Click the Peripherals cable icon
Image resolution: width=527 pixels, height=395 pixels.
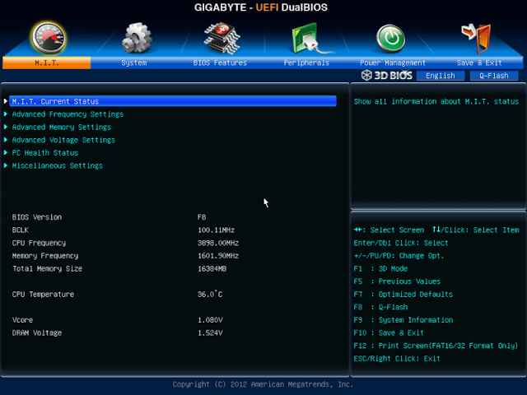click(x=311, y=38)
